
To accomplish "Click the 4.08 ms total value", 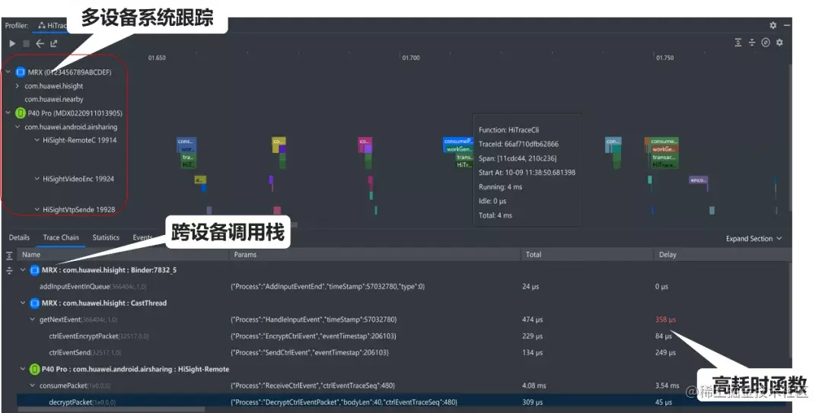I will 534,386.
